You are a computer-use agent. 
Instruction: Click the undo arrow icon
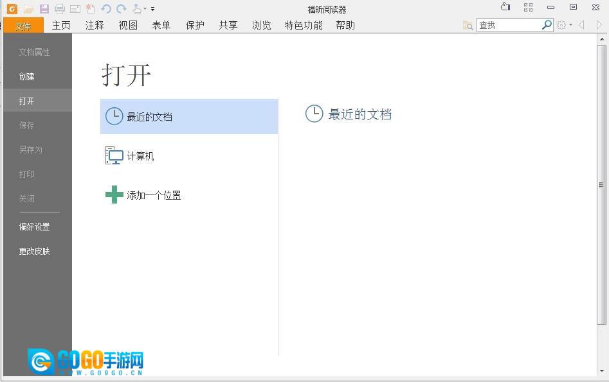106,9
